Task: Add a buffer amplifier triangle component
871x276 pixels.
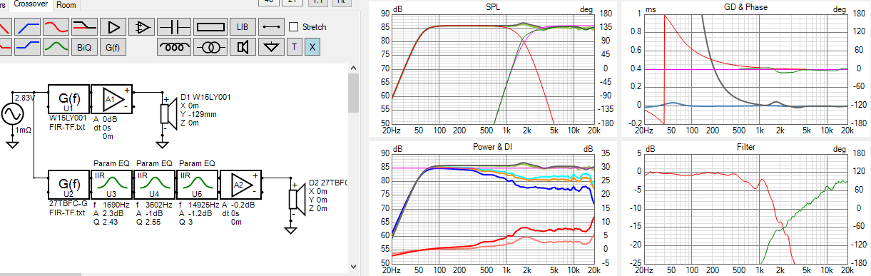Action: (x=113, y=27)
